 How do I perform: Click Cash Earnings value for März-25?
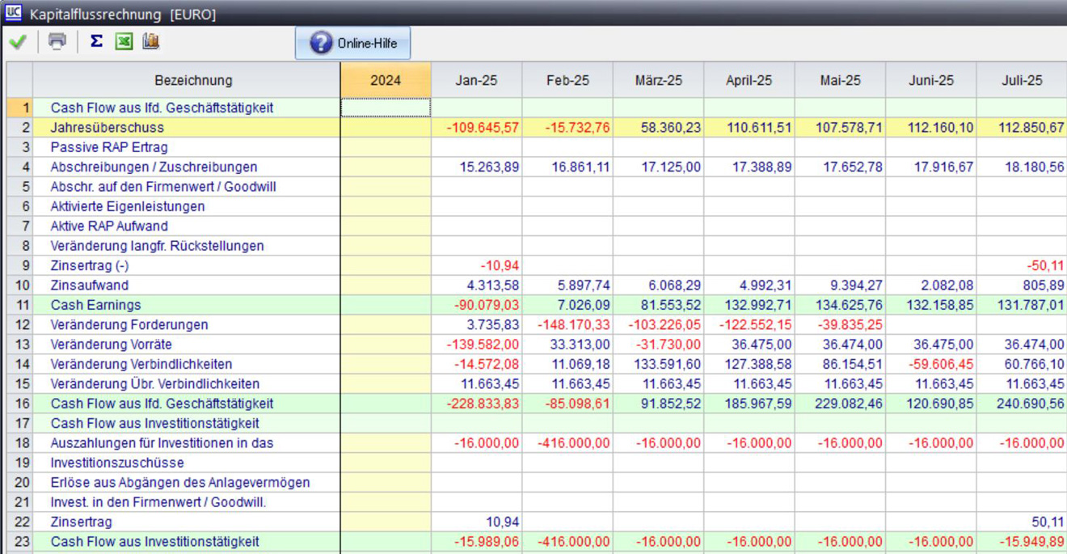(x=658, y=305)
